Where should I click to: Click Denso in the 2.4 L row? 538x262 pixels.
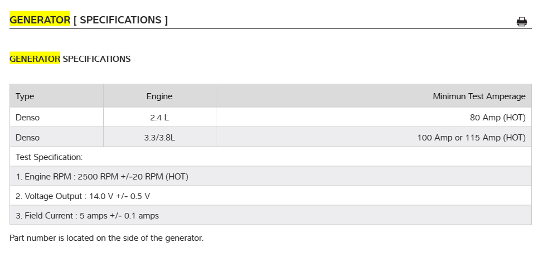[x=28, y=118]
